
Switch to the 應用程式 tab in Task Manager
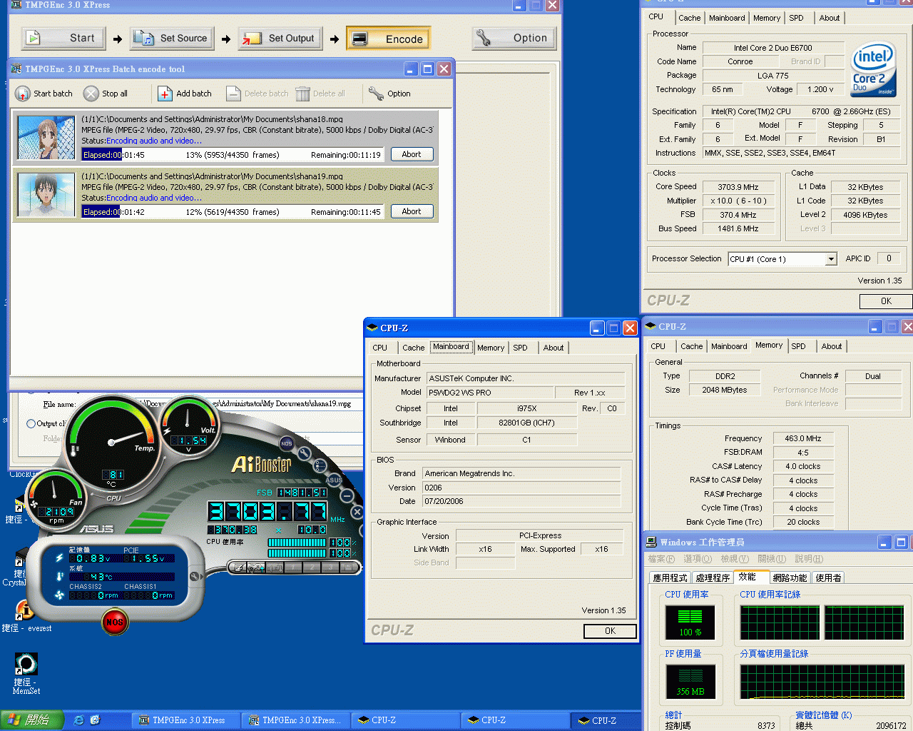click(x=670, y=578)
